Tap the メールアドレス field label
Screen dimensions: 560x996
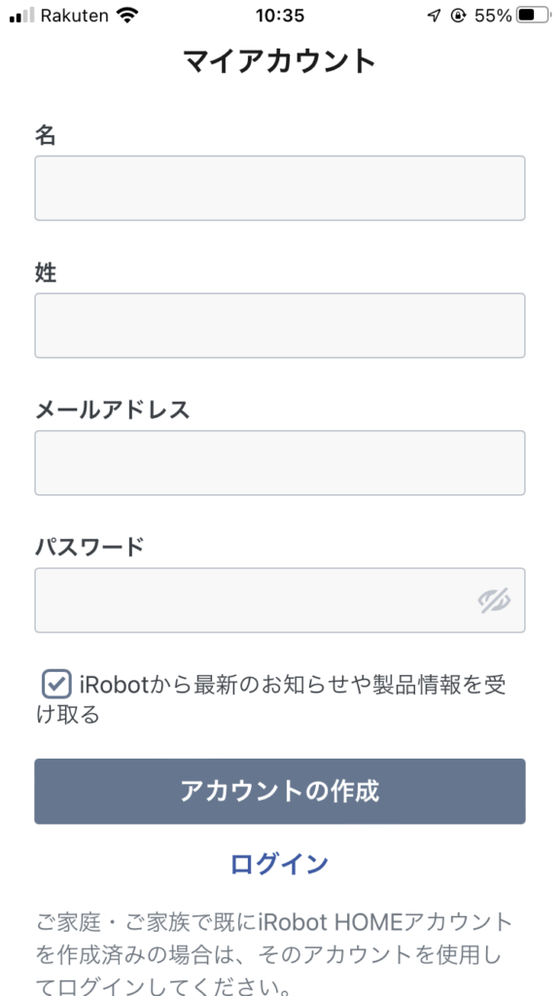113,410
